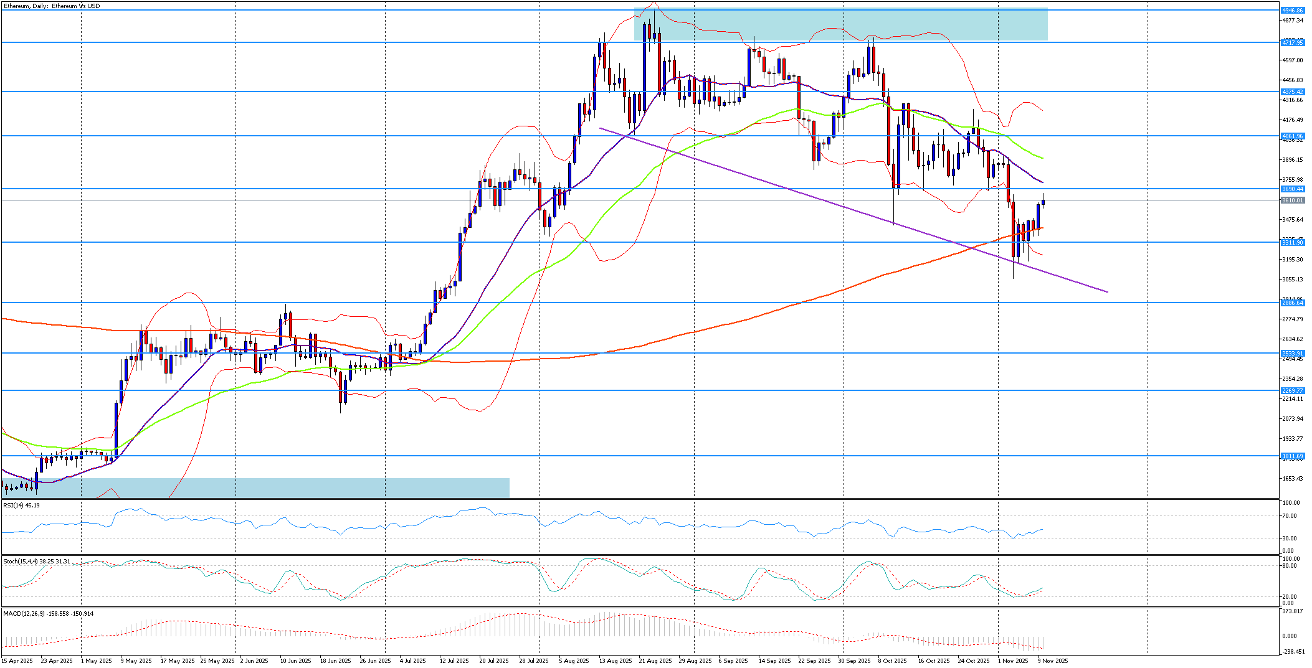Image resolution: width=1312 pixels, height=668 pixels.
Task: Select the 2533.91 horizontal line label
Action: coord(1292,353)
